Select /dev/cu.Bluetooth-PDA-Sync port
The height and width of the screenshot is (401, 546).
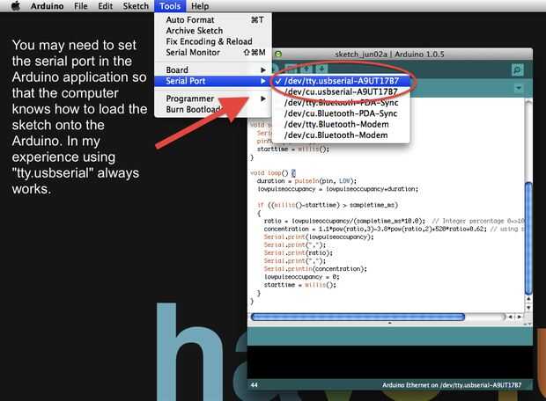tap(341, 113)
